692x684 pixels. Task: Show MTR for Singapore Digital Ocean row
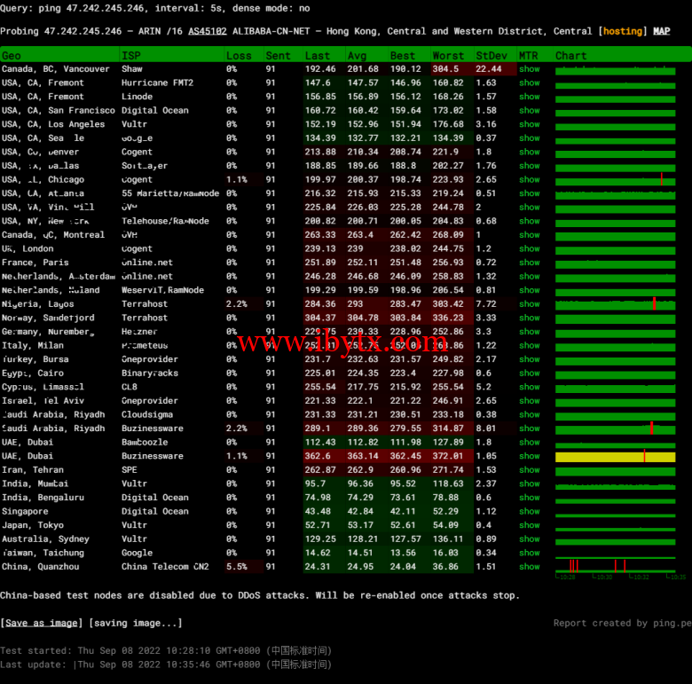tap(530, 512)
